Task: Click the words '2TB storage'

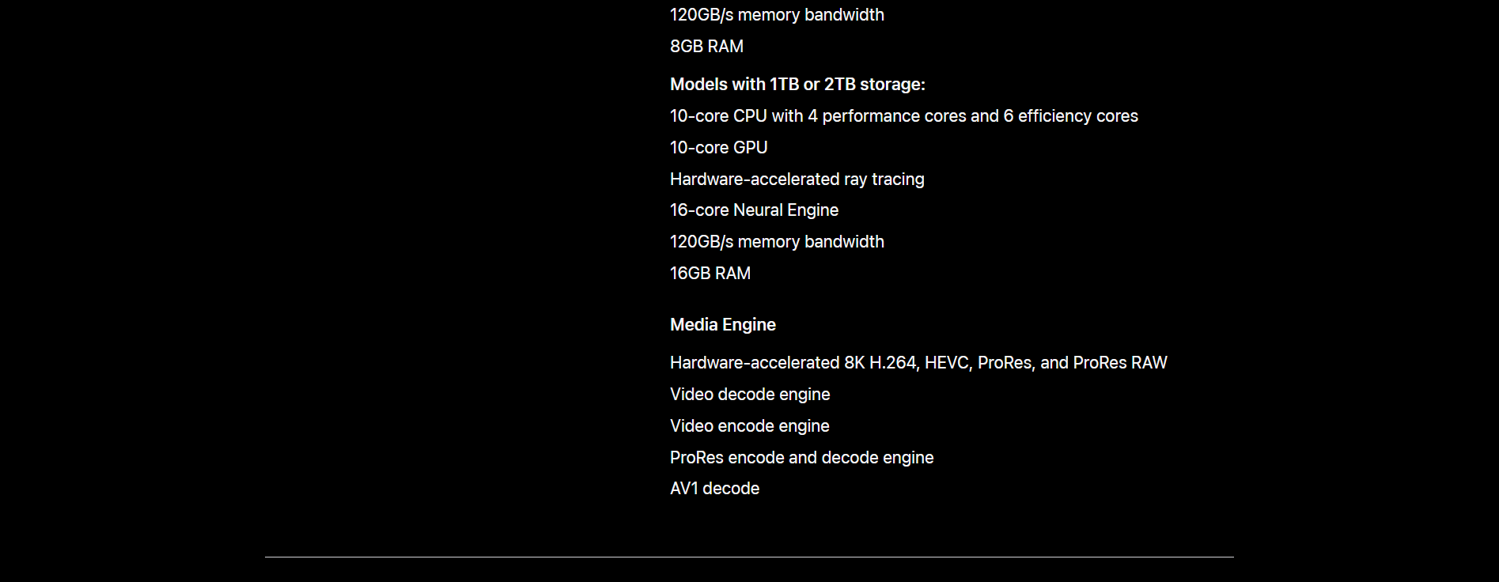Action: click(874, 85)
